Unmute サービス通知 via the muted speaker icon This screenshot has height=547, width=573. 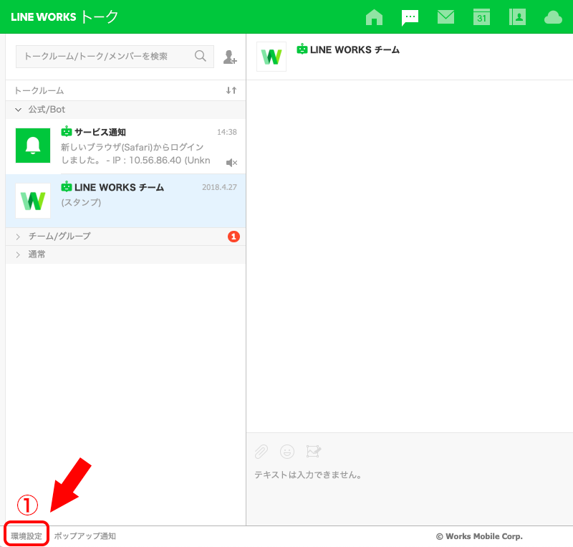[x=231, y=163]
